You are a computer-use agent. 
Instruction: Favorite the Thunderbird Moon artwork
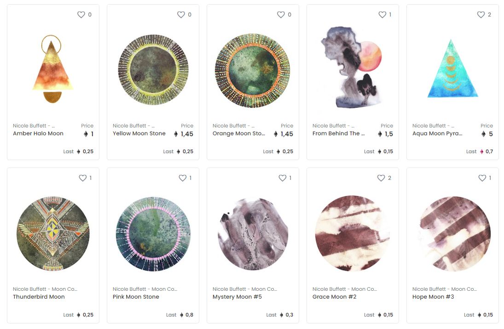(82, 178)
